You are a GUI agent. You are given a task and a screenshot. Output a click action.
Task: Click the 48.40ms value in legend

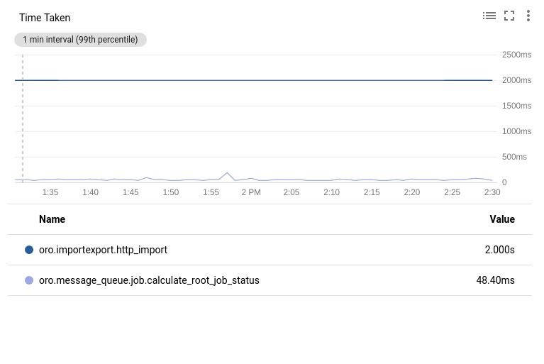pyautogui.click(x=495, y=280)
